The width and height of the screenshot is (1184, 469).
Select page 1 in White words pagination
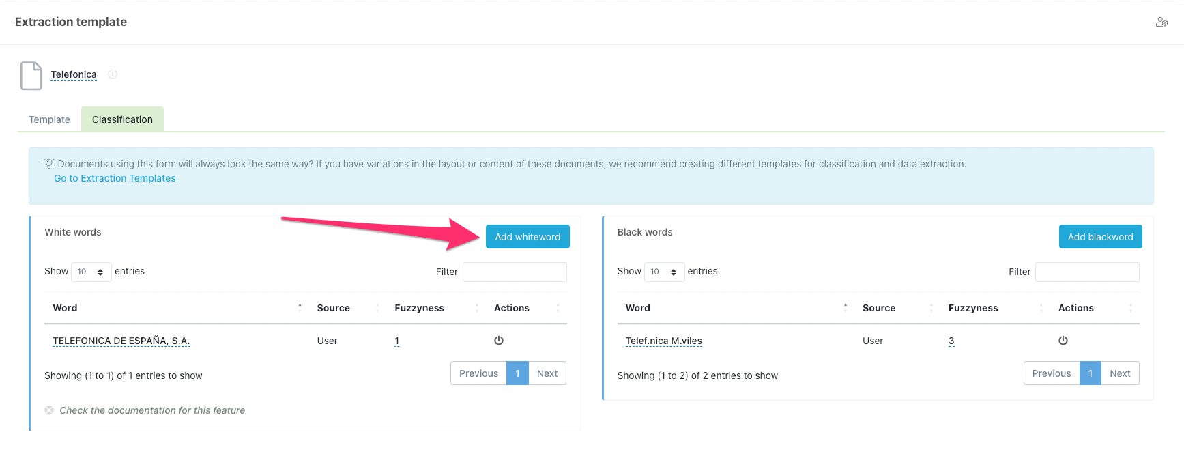click(518, 373)
